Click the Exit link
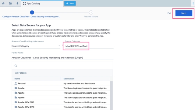The height and width of the screenshot is (110, 195). (x=169, y=13)
